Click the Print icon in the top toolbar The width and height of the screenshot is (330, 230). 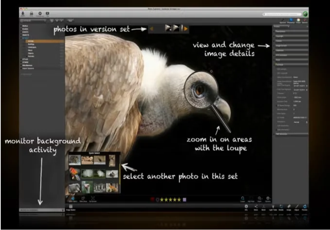(31, 14)
